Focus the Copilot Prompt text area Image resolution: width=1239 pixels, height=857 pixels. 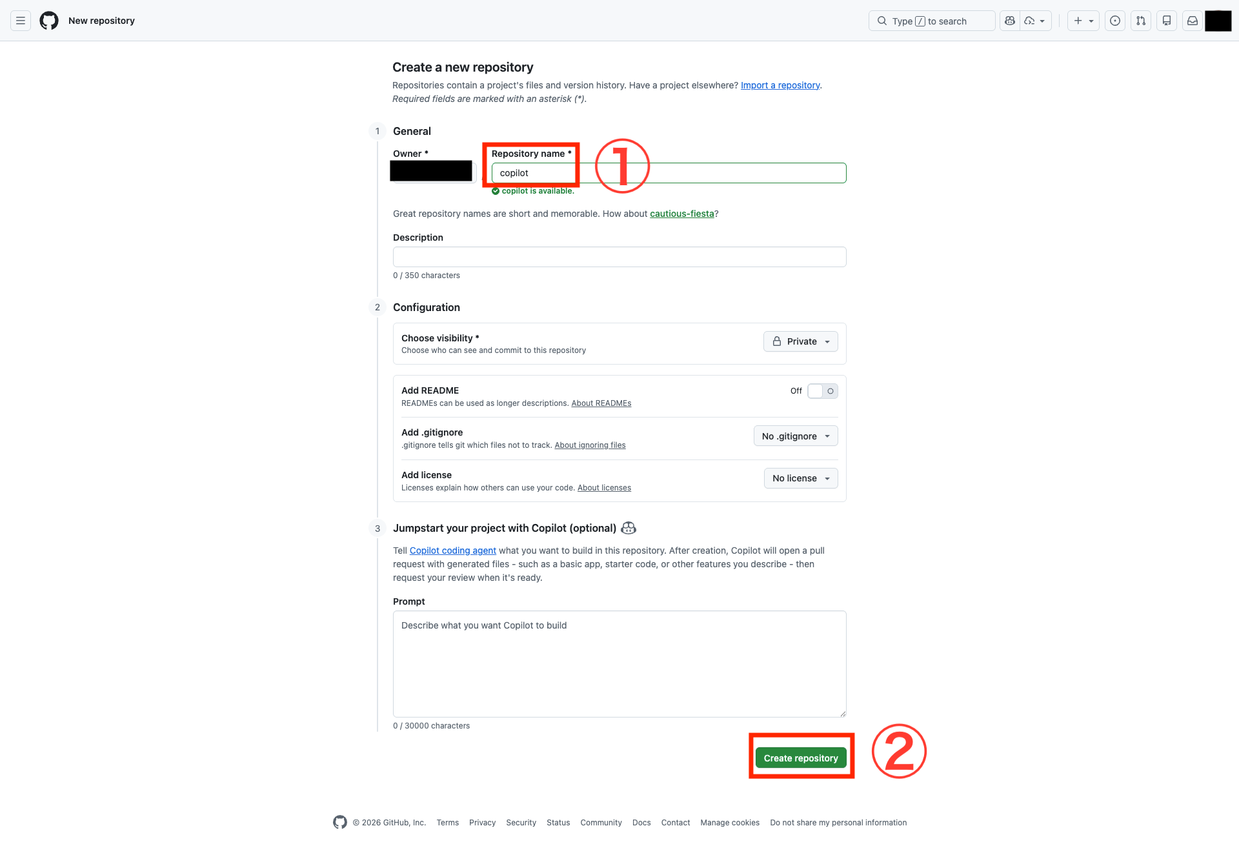[x=619, y=663]
